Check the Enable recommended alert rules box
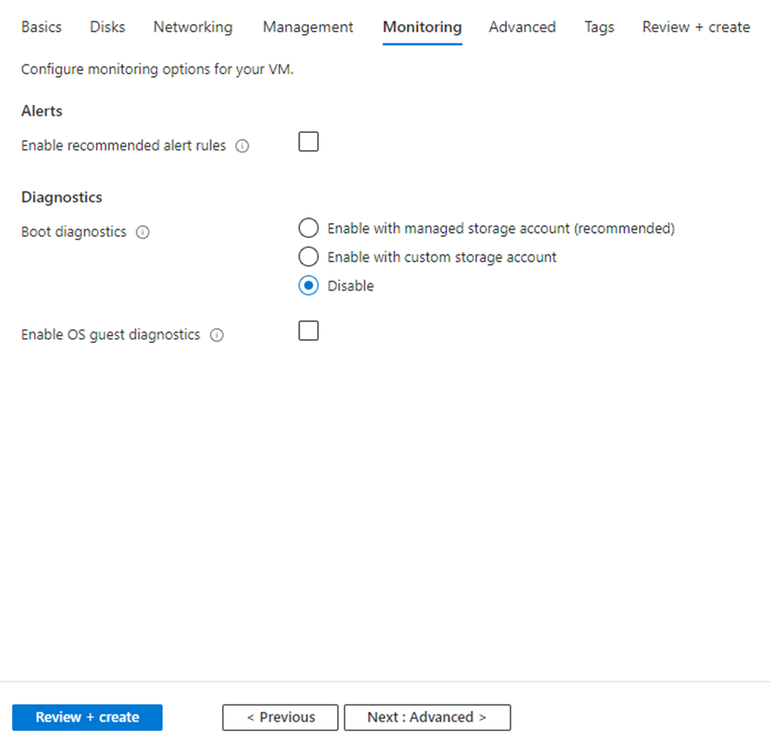The image size is (771, 743). tap(308, 141)
